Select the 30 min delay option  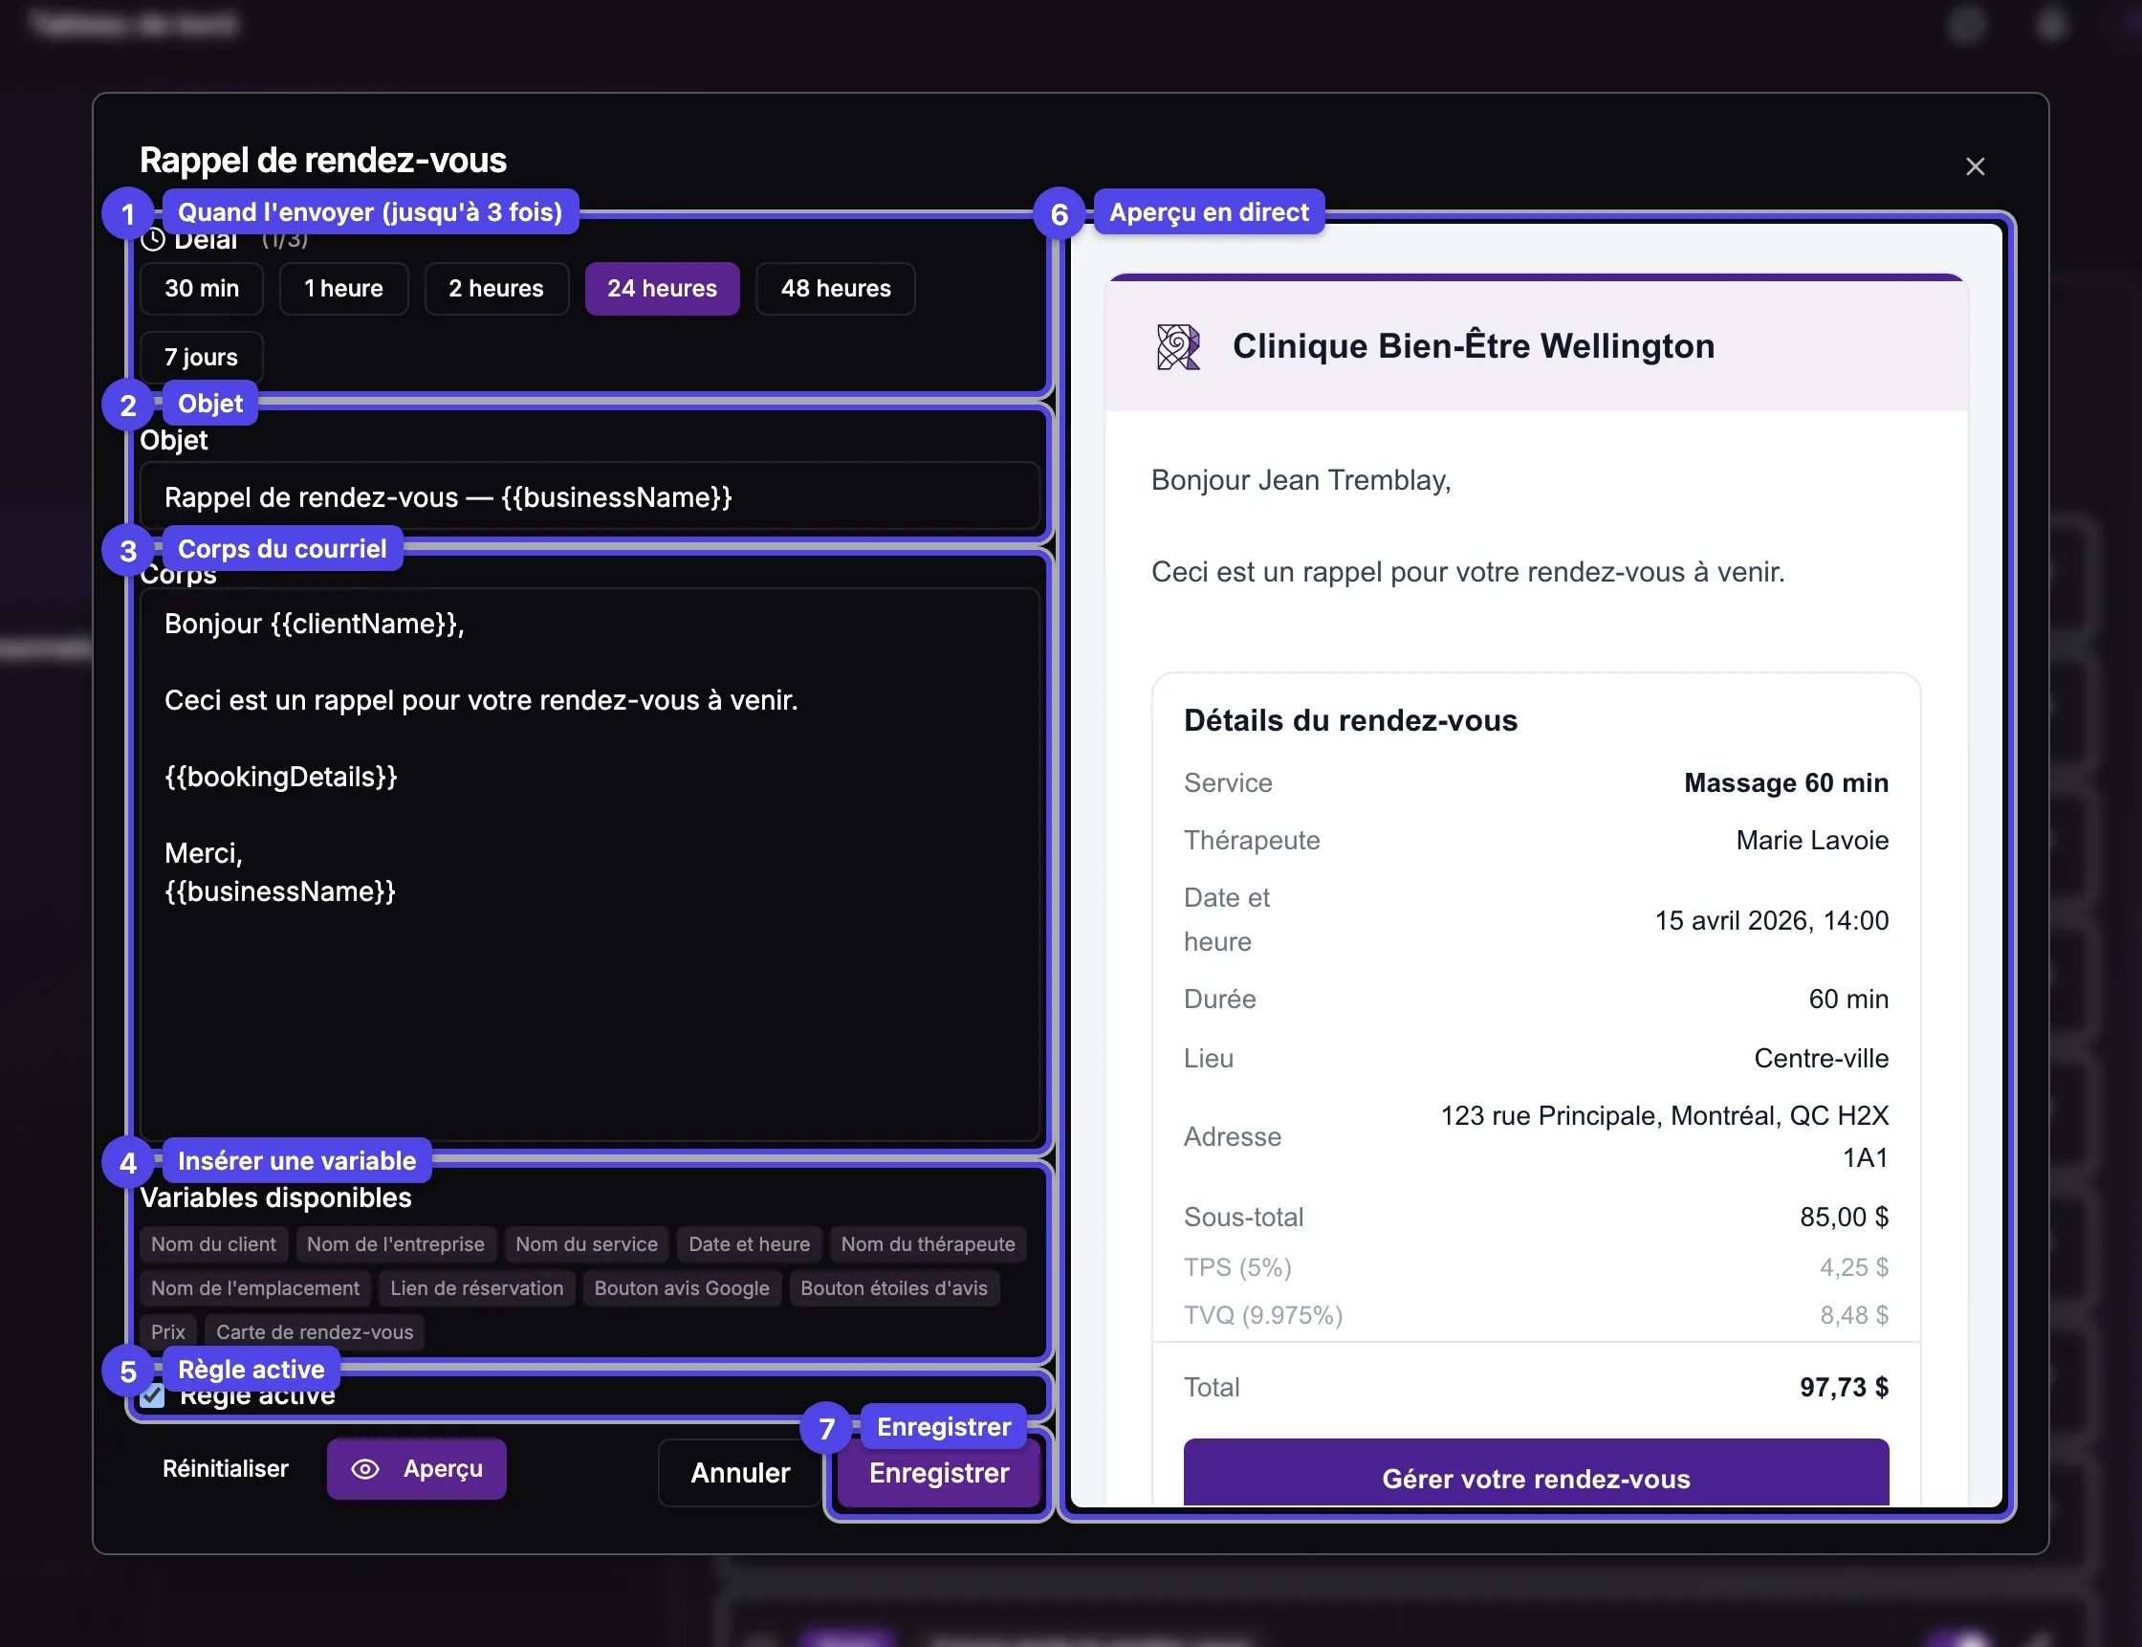pos(202,288)
